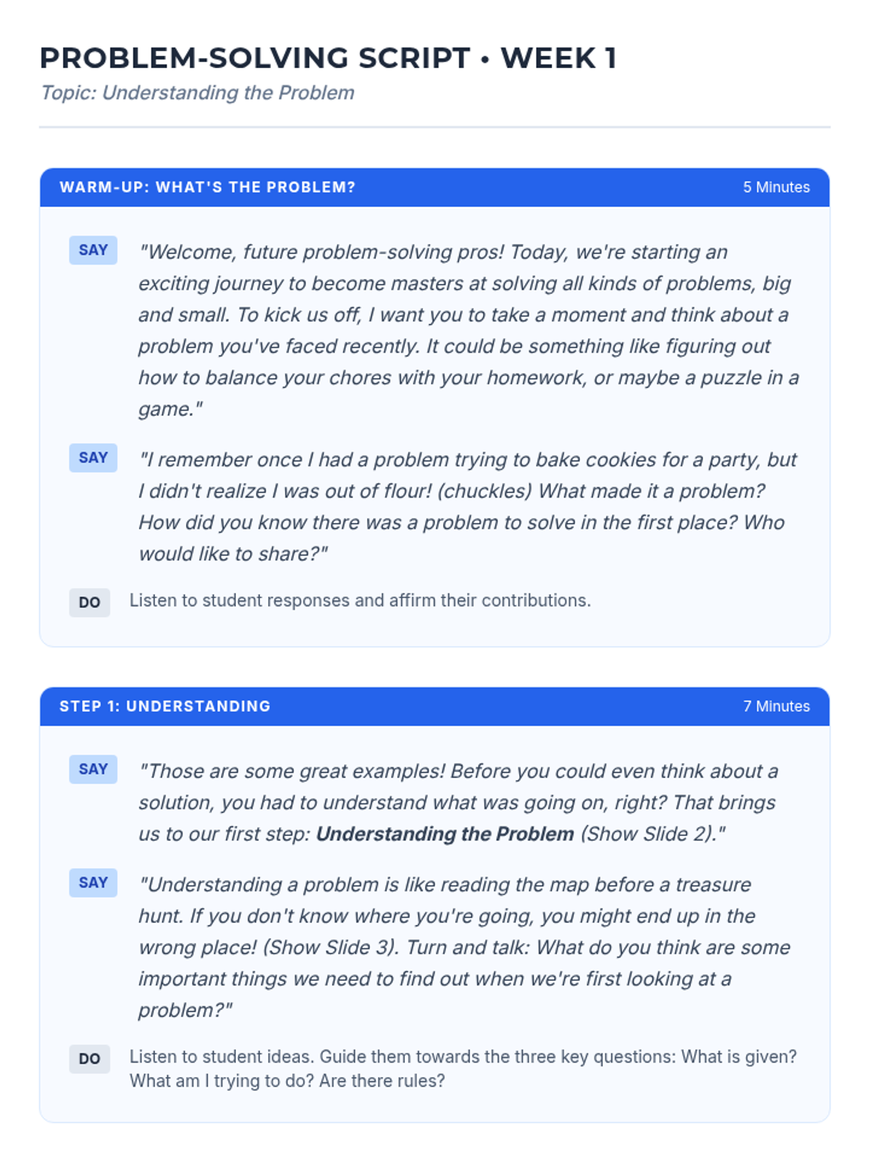Click the bold 'Understanding the Problem' phrase
This screenshot has height=1159, width=869.
[445, 834]
